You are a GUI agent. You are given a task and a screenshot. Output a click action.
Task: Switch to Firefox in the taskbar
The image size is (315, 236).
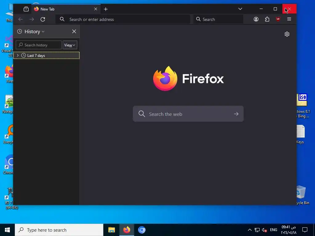click(x=126, y=230)
